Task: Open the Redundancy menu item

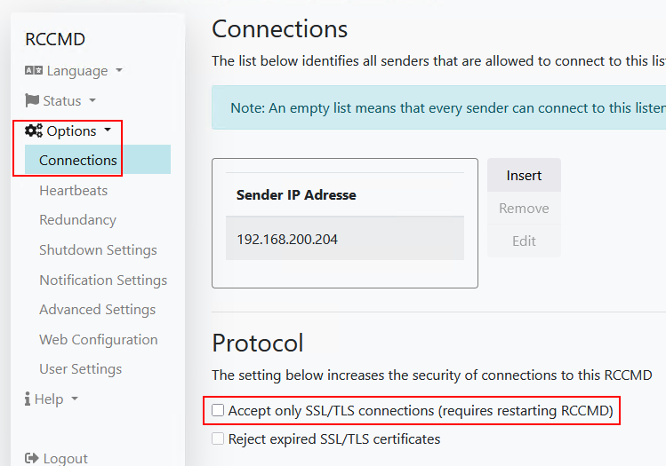Action: click(x=77, y=219)
